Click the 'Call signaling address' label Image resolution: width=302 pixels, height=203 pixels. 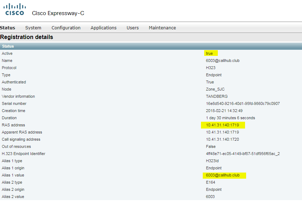tap(21, 139)
